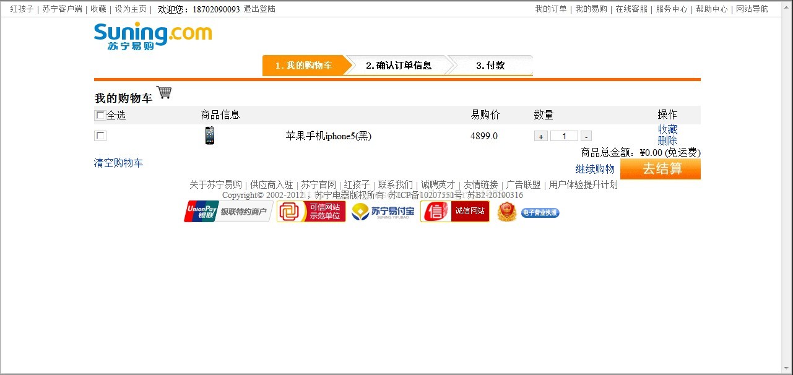The height and width of the screenshot is (375, 793).
Task: Open the iPhone 5 product thumbnail
Action: (210, 136)
